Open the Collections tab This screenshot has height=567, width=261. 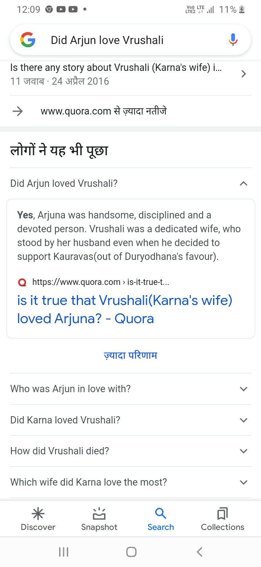(223, 520)
